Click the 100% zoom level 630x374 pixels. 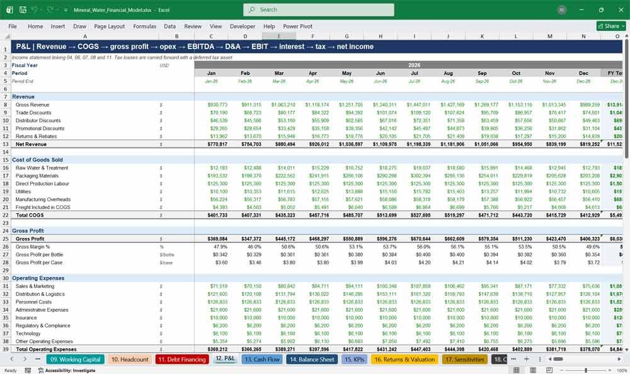click(622, 370)
